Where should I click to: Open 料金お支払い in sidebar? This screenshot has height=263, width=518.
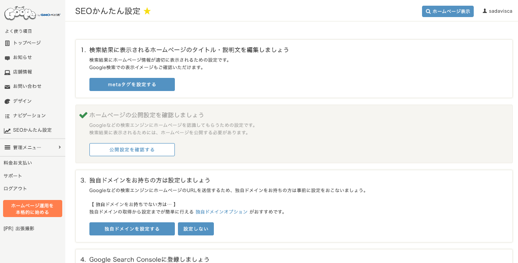click(x=18, y=163)
